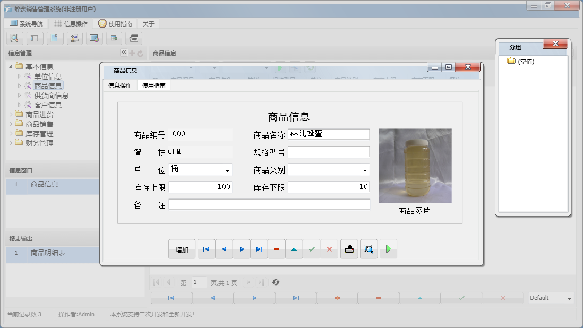Click the operator info toolbar icon
This screenshot has height=328, width=583.
tap(74, 38)
